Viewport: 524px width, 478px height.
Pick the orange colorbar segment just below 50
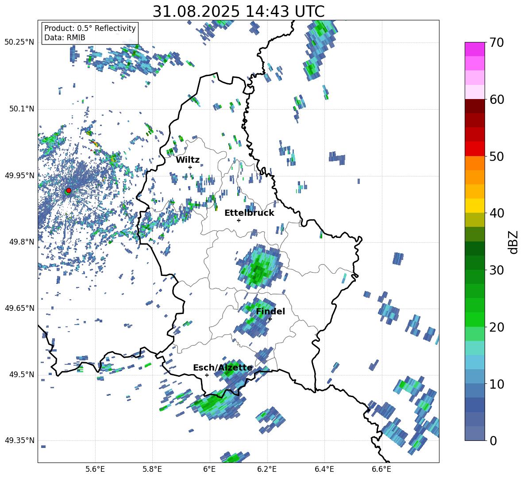pos(474,163)
